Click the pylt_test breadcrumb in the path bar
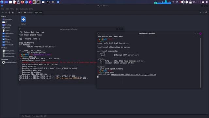The image size is (209, 118). click(39, 12)
